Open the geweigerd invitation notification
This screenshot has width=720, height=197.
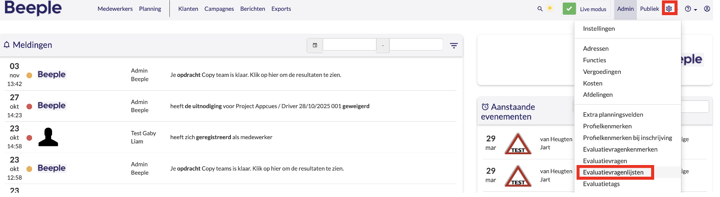click(270, 106)
